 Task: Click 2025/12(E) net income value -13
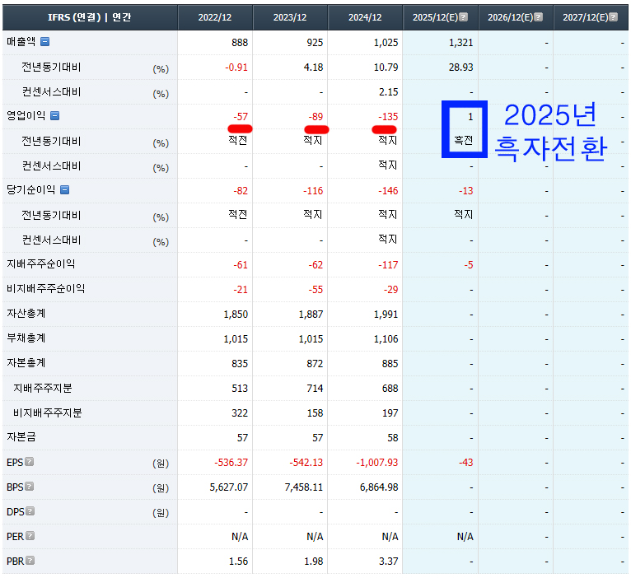pos(466,191)
